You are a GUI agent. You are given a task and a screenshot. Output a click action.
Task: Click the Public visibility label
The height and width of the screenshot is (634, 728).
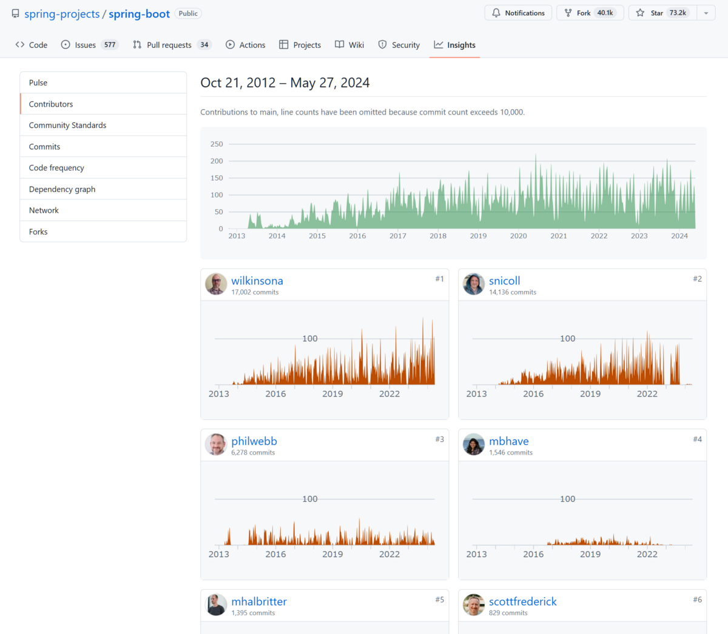click(x=188, y=13)
